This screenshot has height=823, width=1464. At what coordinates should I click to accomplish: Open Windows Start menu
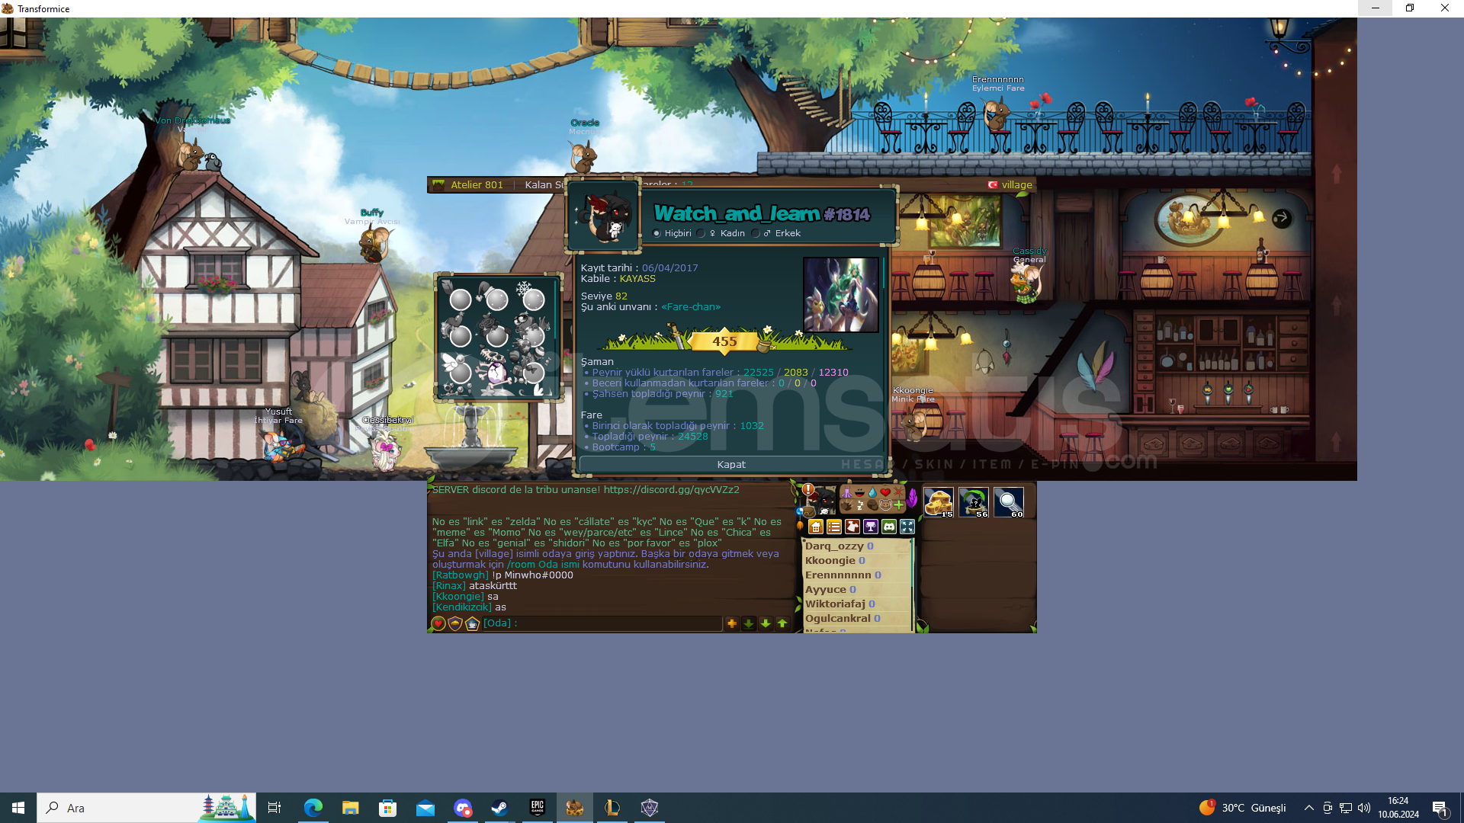18,808
